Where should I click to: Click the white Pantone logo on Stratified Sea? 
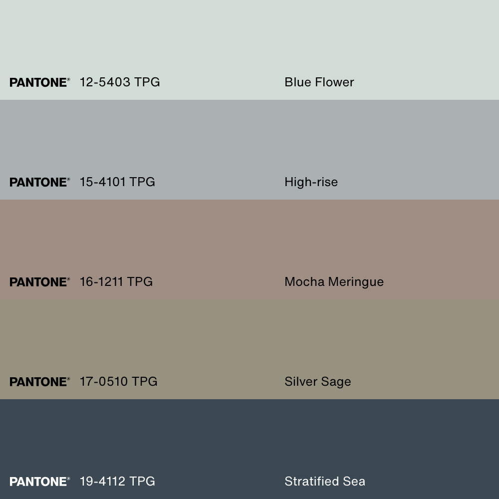tap(39, 482)
